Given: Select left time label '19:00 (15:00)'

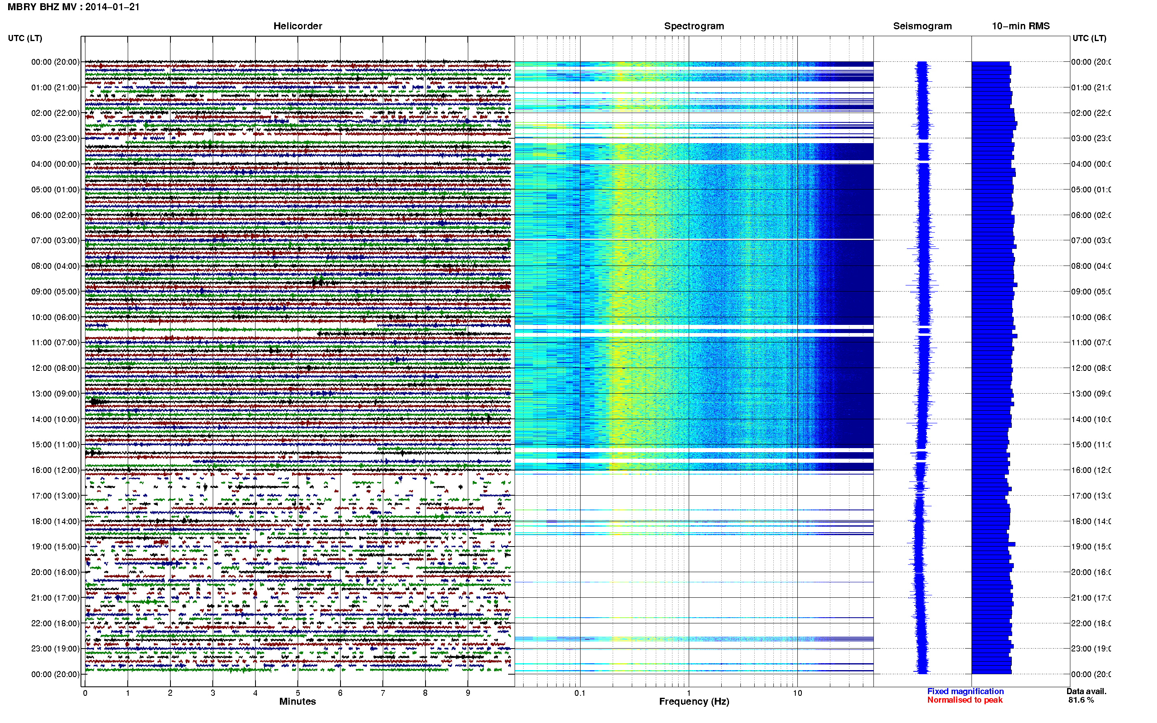Looking at the screenshot, I should (x=55, y=547).
